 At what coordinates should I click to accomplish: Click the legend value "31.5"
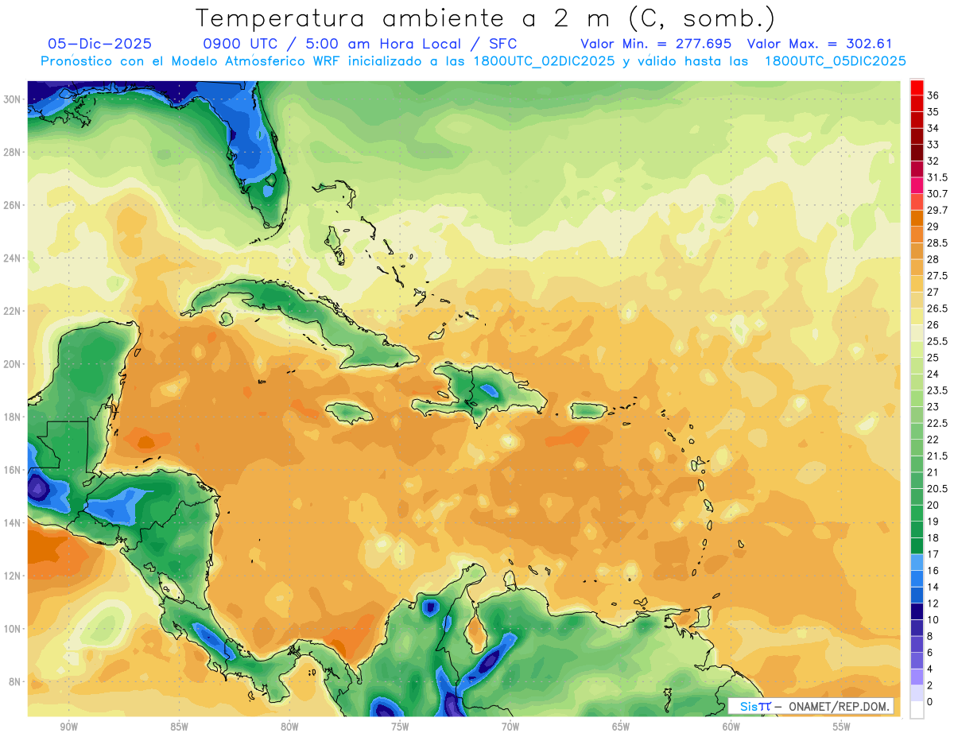tap(937, 177)
